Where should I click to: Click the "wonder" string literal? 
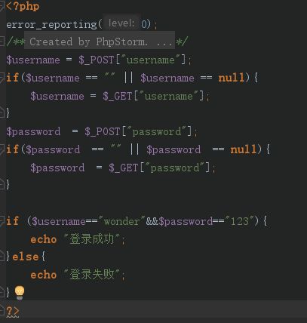pyautogui.click(x=121, y=221)
